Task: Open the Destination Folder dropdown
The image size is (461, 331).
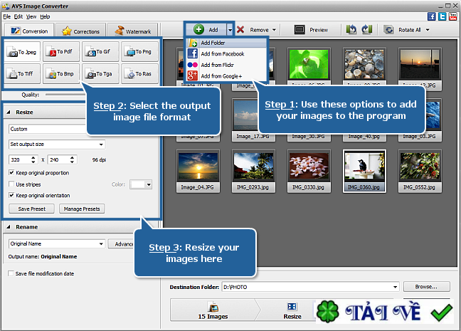Action: click(396, 287)
